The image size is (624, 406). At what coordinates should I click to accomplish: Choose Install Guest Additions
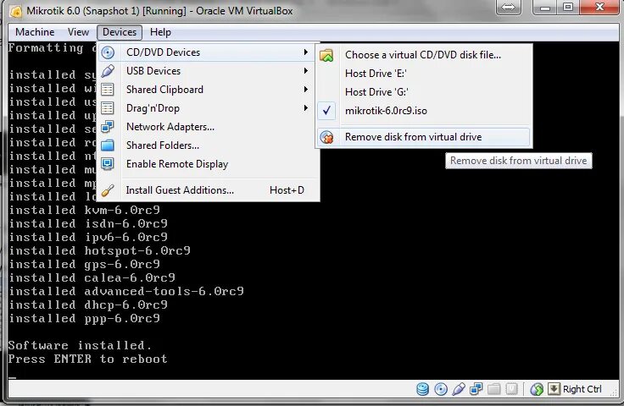208,190
